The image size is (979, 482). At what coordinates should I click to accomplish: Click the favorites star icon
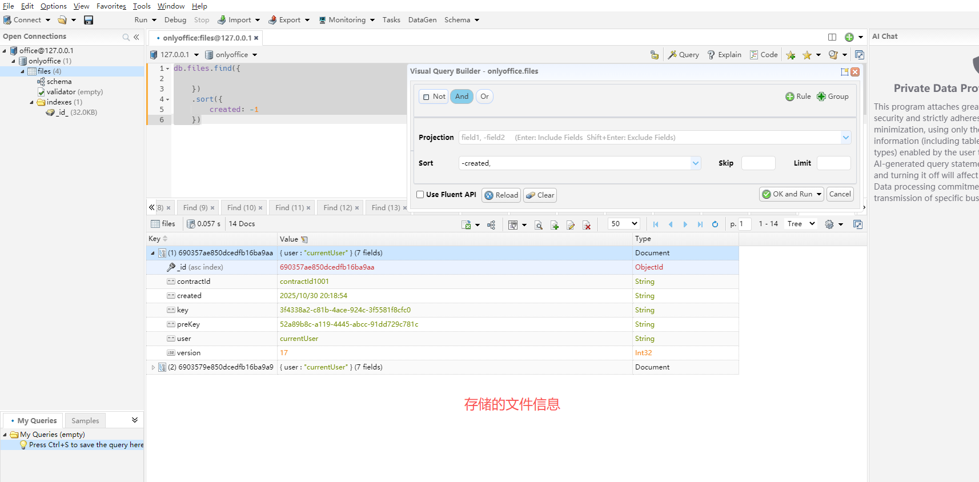tap(807, 55)
